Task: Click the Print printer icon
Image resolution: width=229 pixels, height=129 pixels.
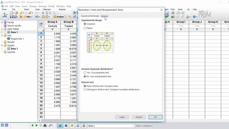Action: 173,13
